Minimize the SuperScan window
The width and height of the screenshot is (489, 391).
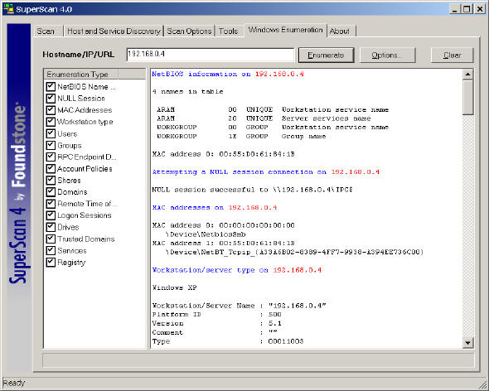click(455, 9)
